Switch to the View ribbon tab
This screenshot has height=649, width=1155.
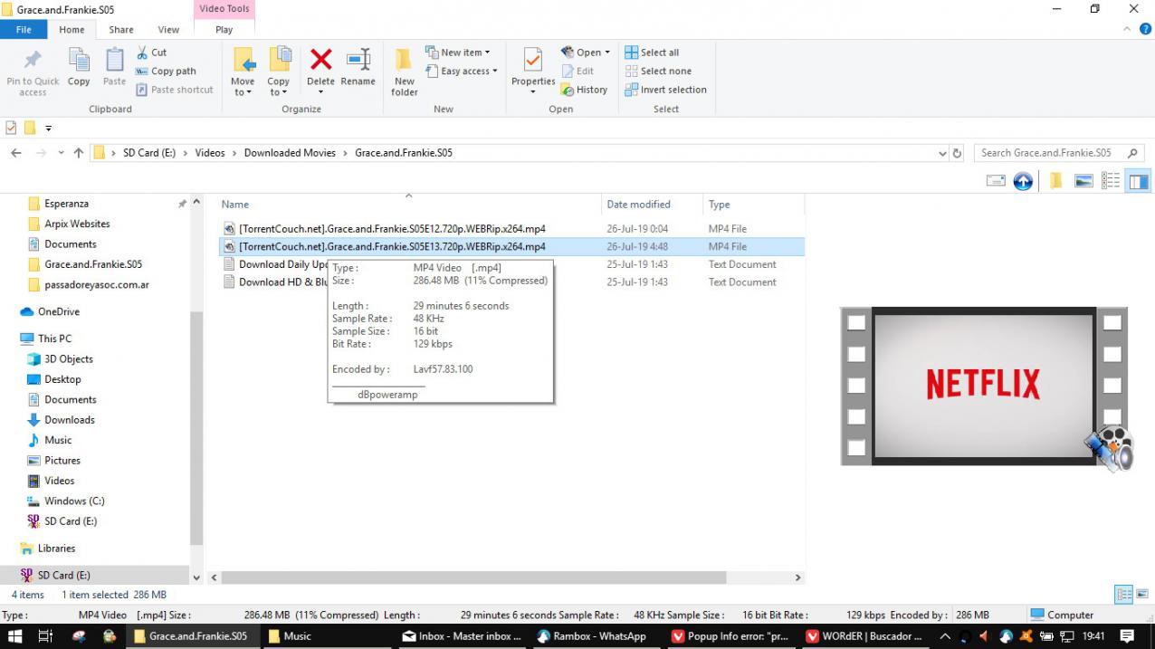coord(168,30)
